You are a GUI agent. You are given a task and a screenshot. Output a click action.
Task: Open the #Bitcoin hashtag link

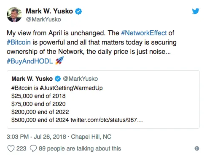tap(19, 42)
